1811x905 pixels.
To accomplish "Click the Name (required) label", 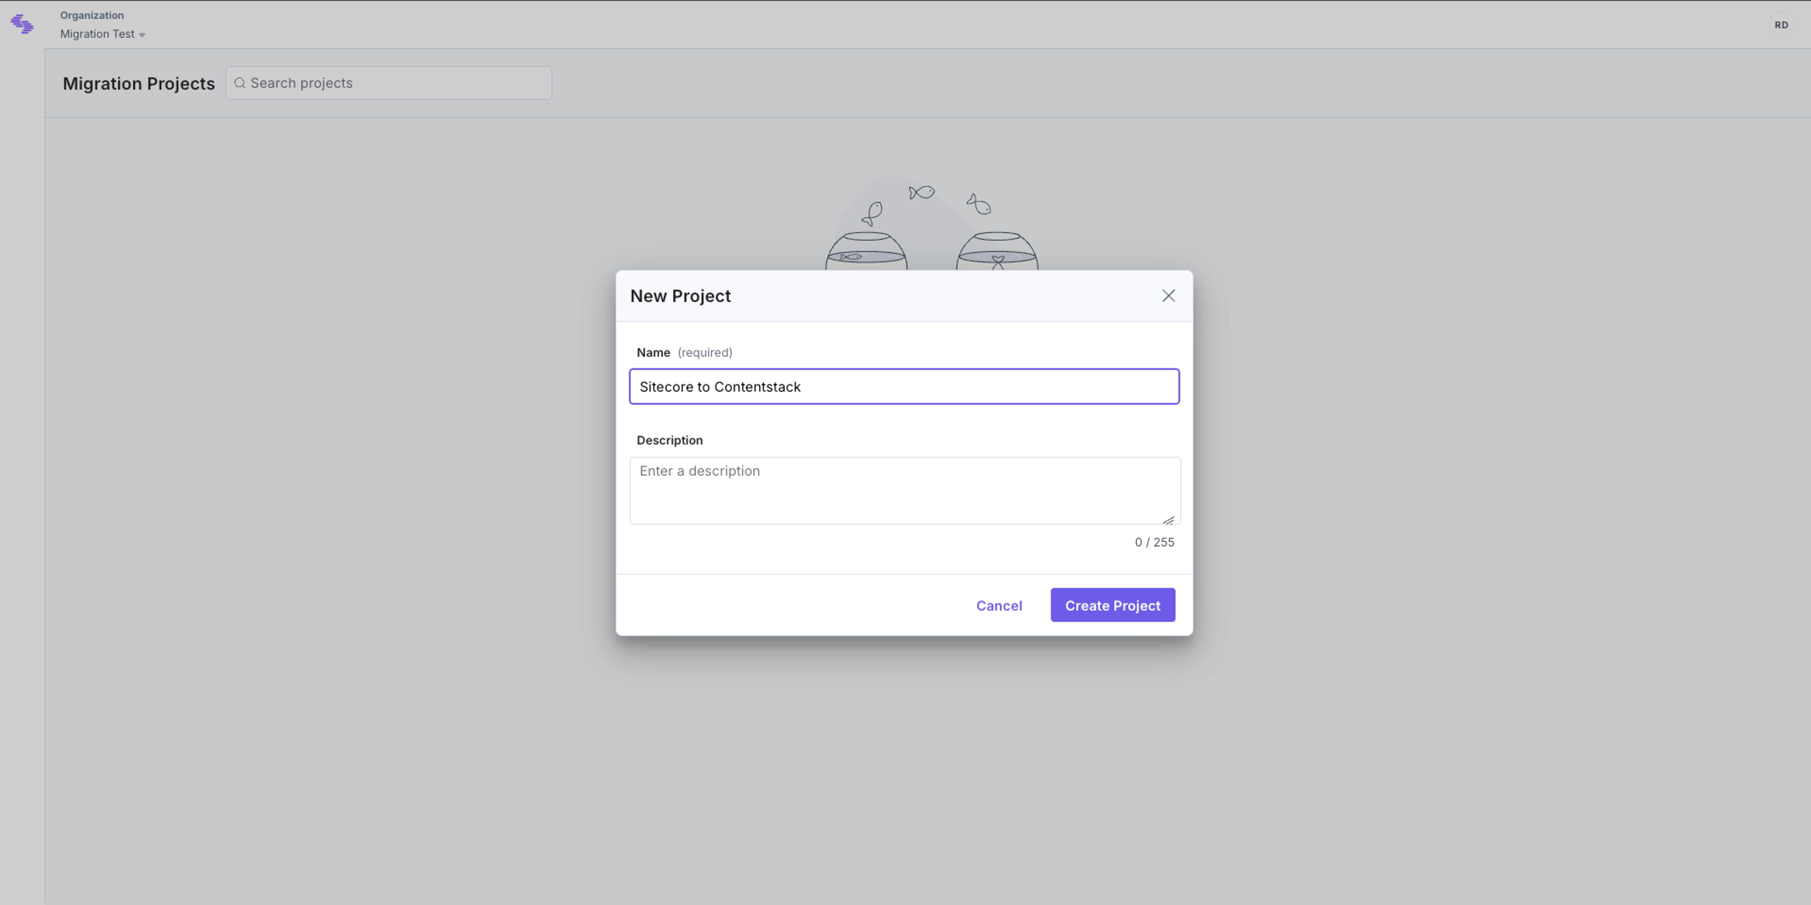I will (684, 353).
